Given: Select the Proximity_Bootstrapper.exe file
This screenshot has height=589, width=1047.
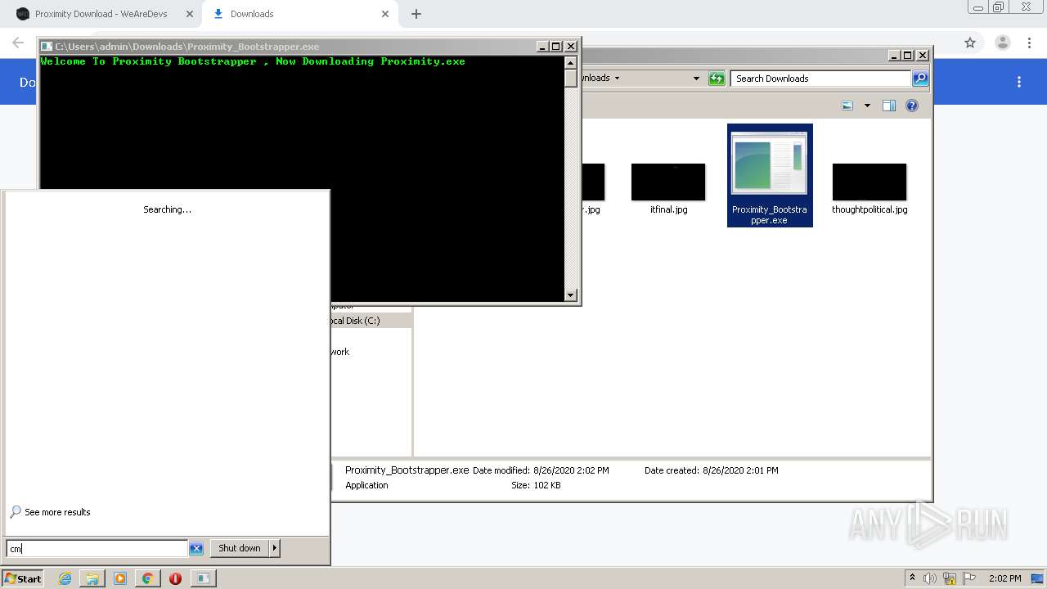Looking at the screenshot, I should pyautogui.click(x=770, y=175).
